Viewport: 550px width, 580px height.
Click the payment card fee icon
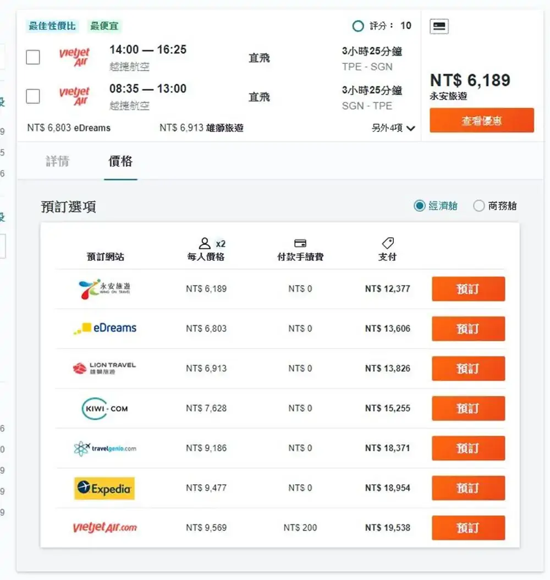[x=300, y=242]
